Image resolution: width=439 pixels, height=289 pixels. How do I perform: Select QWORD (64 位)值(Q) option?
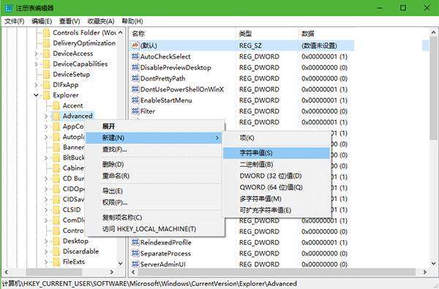point(277,187)
